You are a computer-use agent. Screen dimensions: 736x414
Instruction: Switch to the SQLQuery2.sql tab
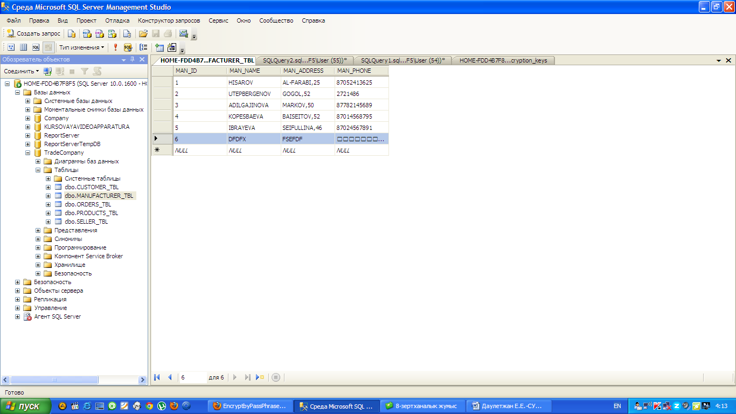(304, 60)
